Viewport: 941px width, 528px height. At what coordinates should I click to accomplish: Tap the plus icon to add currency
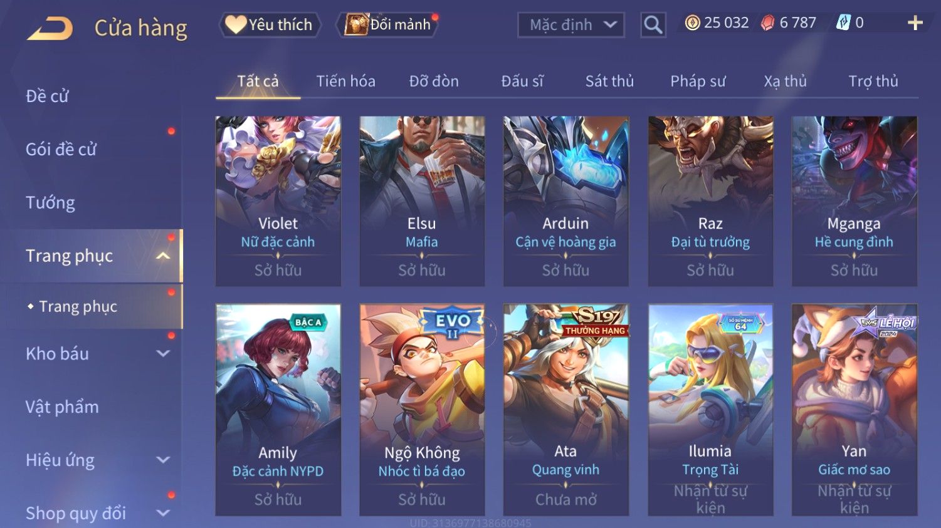coord(915,23)
